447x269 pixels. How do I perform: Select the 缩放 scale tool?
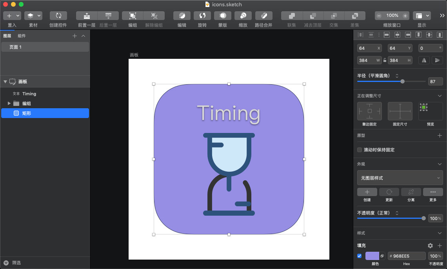coord(243,16)
